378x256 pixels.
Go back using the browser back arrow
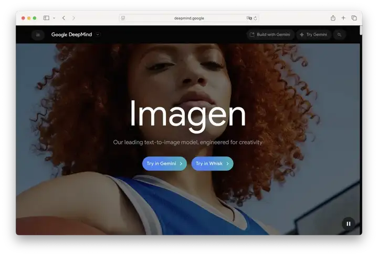[64, 18]
